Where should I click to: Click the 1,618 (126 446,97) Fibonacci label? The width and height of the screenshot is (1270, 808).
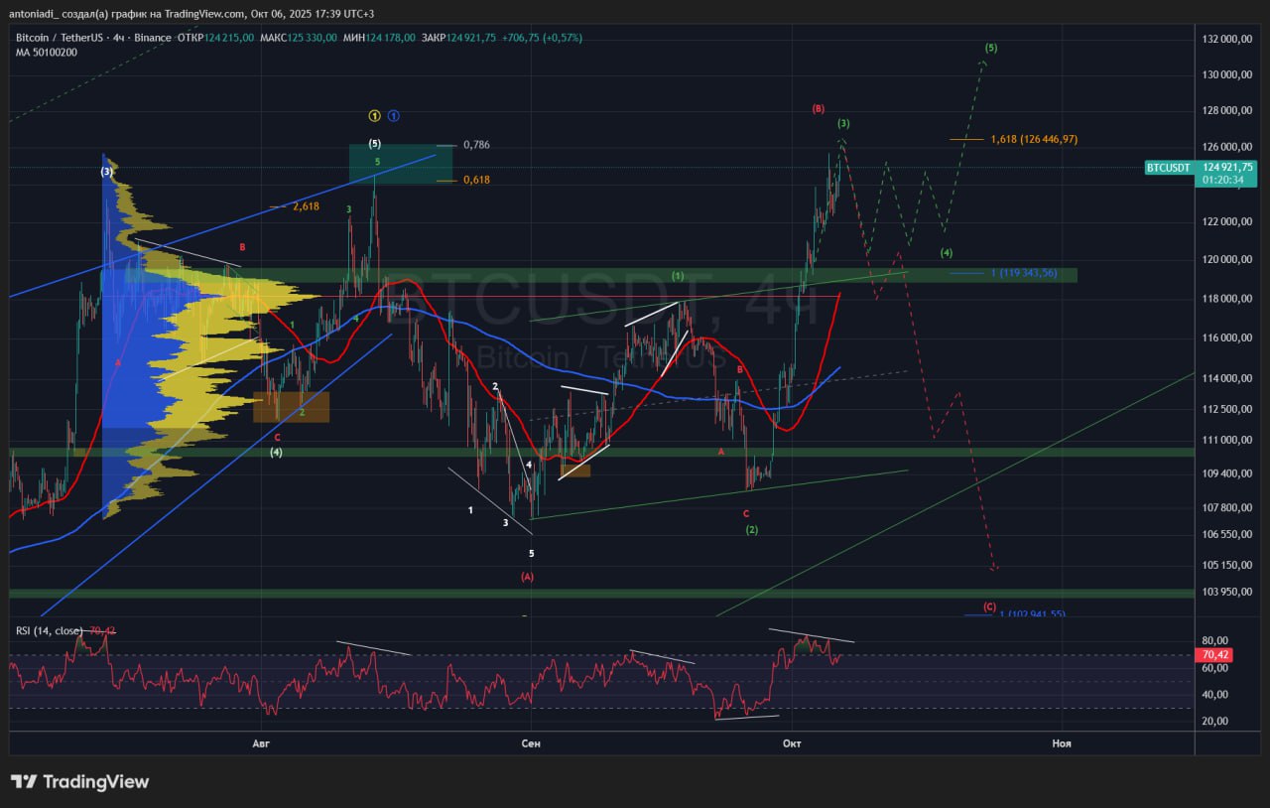(x=1033, y=139)
